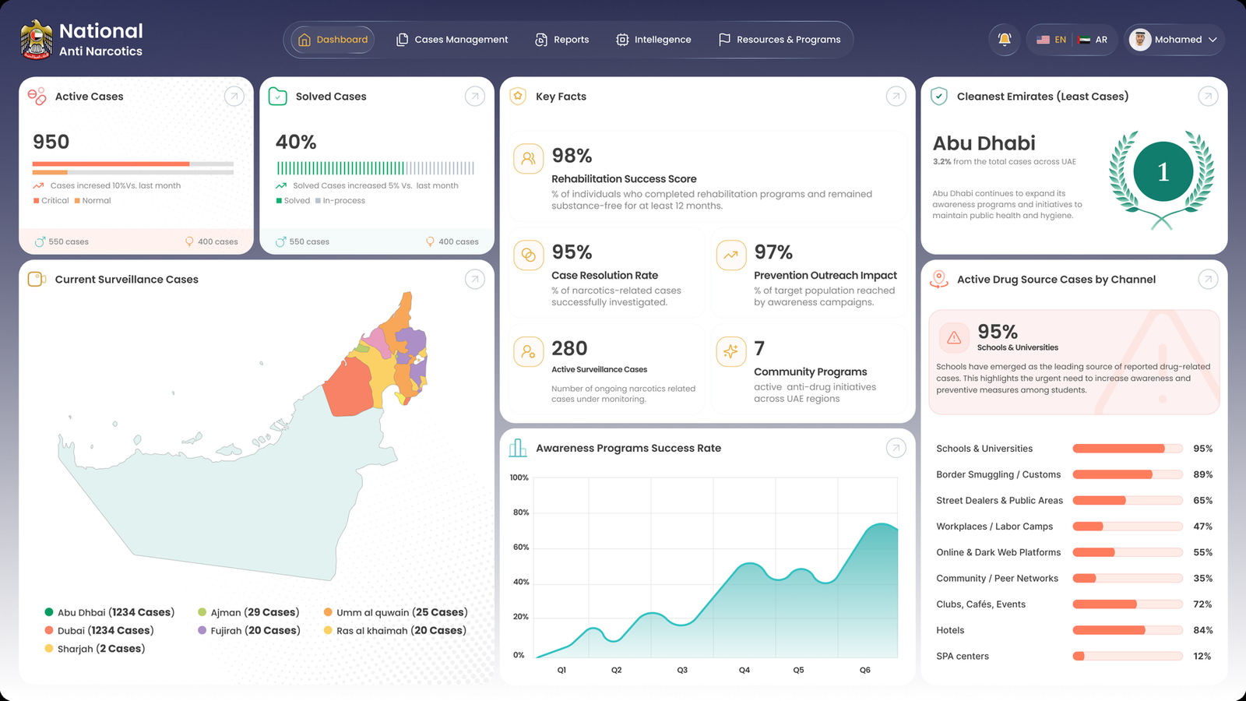Click the 550 cases link in Active Cases

(x=62, y=241)
